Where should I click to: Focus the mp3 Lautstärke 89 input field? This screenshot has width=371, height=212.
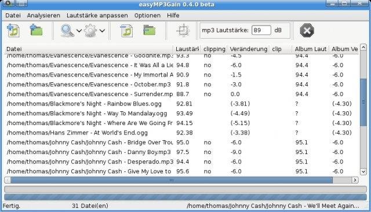tap(261, 30)
